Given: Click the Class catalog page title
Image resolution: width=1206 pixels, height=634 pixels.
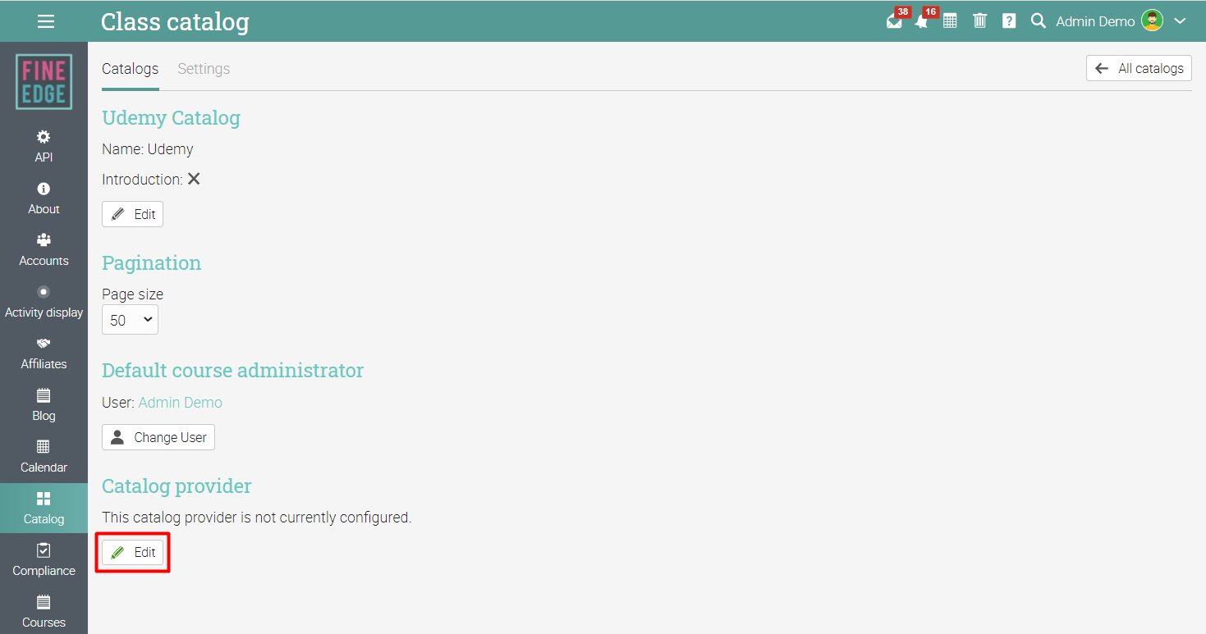Looking at the screenshot, I should tap(175, 22).
